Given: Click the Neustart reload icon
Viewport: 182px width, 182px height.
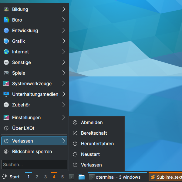Looking at the screenshot, I should [75, 154].
